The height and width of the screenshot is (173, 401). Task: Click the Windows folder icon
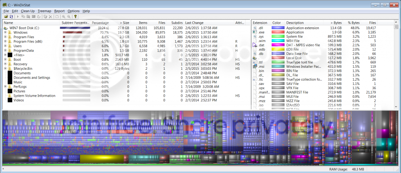[x=10, y=33]
